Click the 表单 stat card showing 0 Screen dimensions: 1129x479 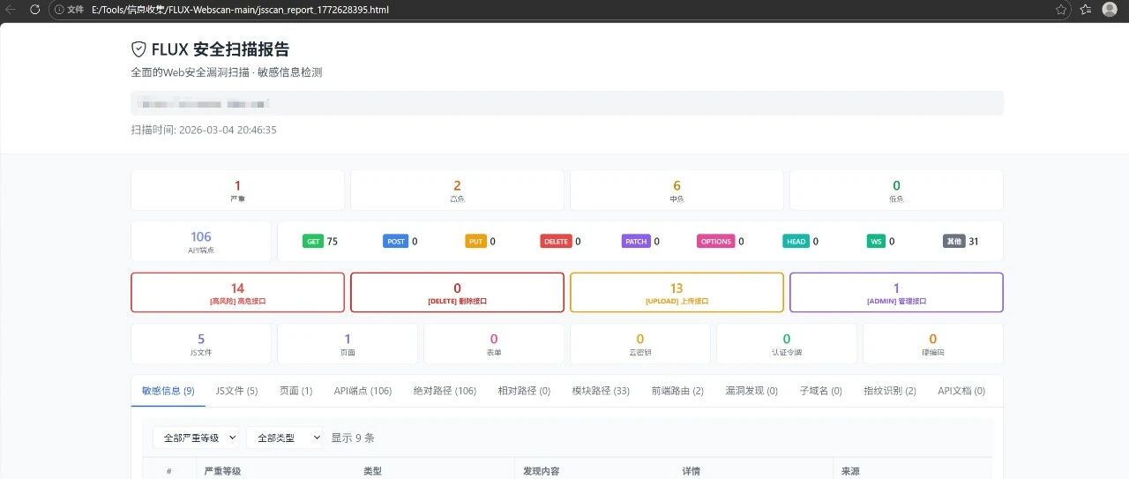coord(494,344)
